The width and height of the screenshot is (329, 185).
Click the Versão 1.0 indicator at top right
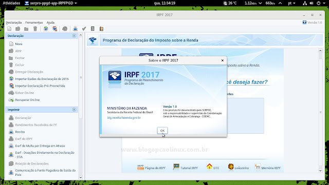[x=312, y=23]
